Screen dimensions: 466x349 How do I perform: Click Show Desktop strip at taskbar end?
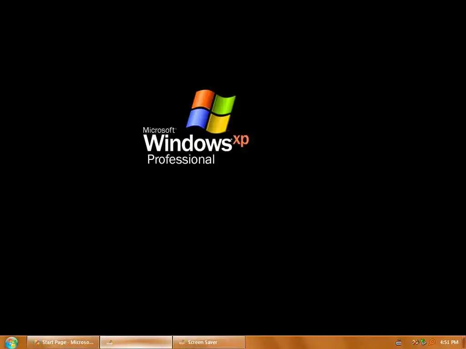(x=464, y=343)
